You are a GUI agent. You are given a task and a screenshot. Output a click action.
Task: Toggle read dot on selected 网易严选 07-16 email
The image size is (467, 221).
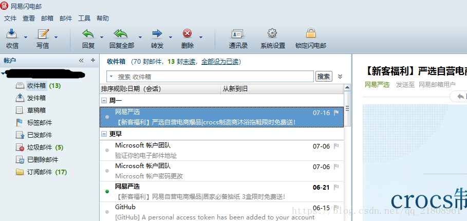(x=107, y=117)
